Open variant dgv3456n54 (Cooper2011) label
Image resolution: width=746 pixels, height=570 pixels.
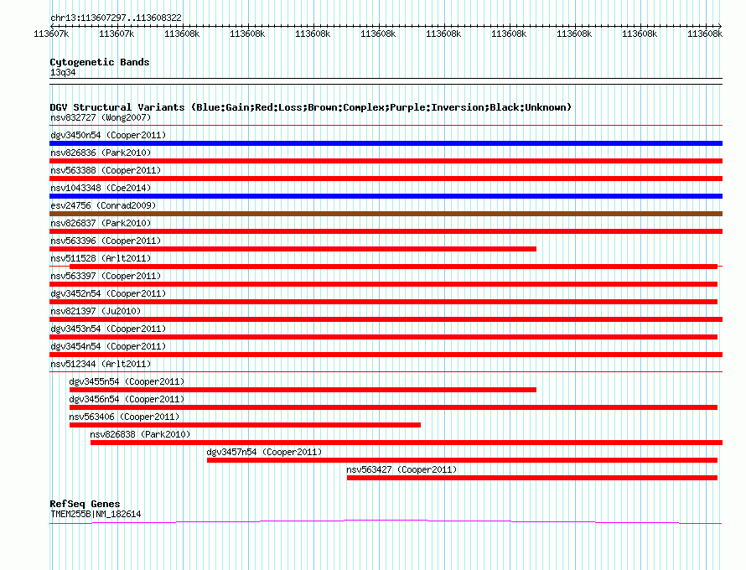pos(127,399)
